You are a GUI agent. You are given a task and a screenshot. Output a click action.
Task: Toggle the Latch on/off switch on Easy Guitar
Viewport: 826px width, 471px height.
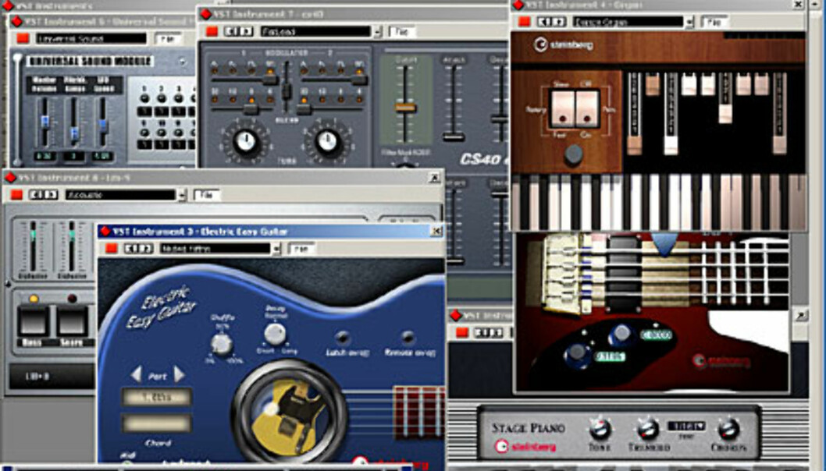pyautogui.click(x=343, y=337)
